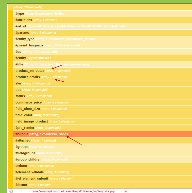Image resolution: width=192 pixels, height=193 pixels.
Task: Click the question mark help icon
Action: [x=11, y=191]
